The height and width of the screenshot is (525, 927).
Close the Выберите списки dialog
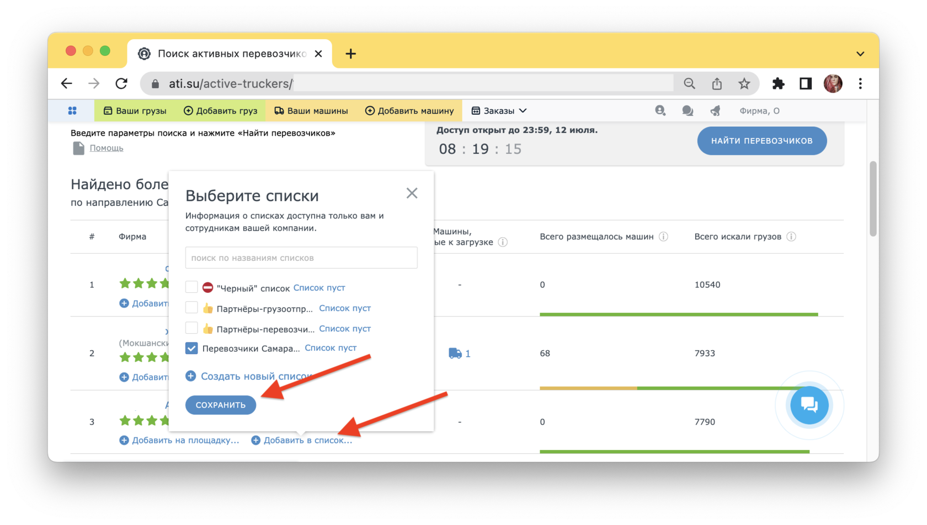tap(412, 193)
